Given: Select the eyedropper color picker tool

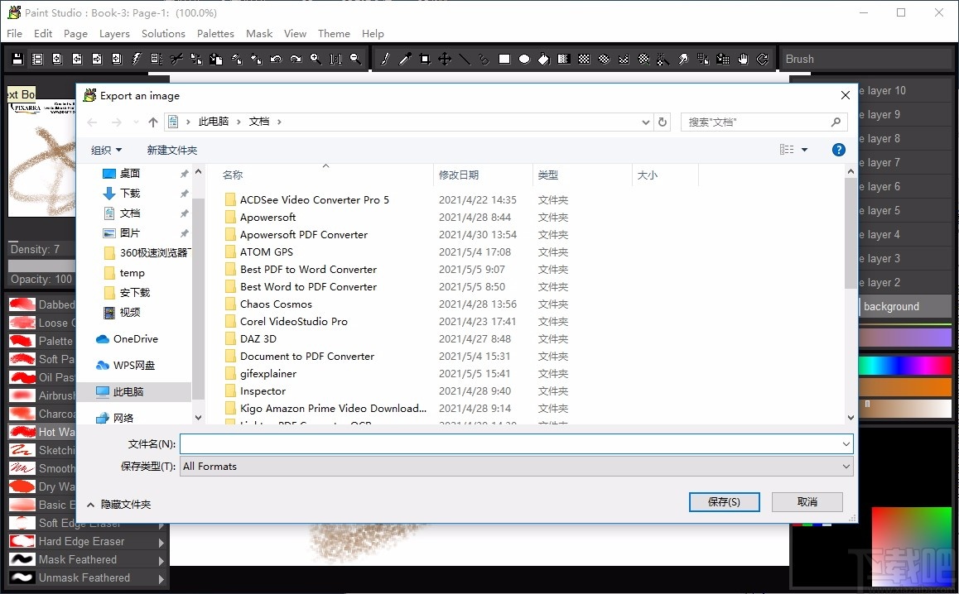Looking at the screenshot, I should click(x=405, y=60).
